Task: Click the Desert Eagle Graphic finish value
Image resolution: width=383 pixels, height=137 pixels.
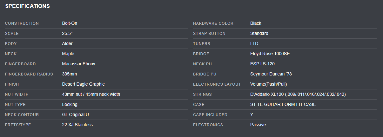Action: coord(83,84)
